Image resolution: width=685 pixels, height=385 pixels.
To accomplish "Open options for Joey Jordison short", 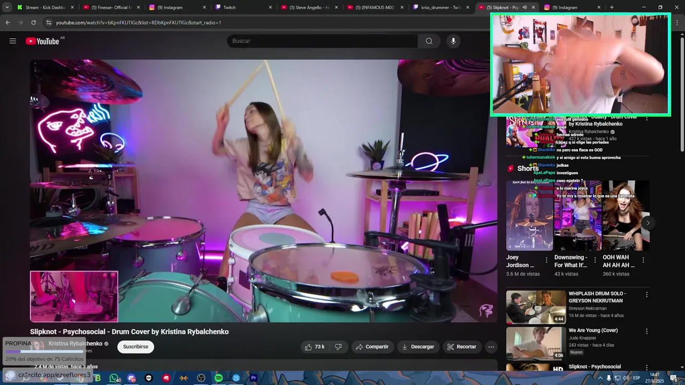I will (546, 260).
